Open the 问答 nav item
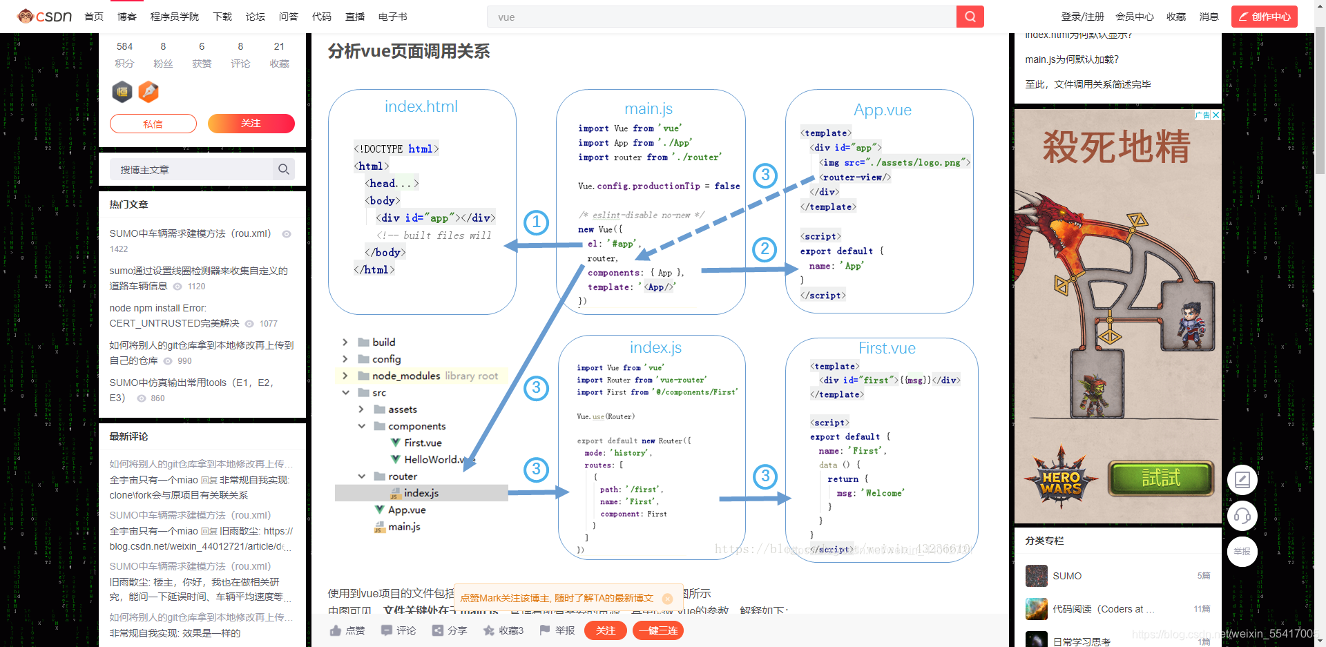This screenshot has width=1326, height=647. tap(289, 17)
